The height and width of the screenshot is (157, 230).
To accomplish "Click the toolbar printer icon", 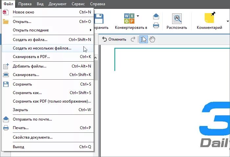I will [156, 26].
